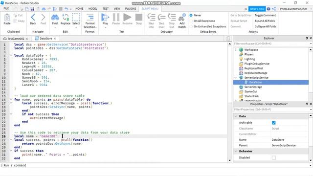Click Collapse All Folds
313x176 pixels.
(x=266, y=26)
